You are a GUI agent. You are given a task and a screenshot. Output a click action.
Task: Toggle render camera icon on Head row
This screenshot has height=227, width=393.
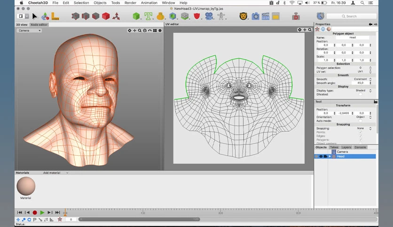click(325, 156)
